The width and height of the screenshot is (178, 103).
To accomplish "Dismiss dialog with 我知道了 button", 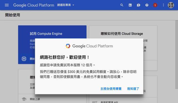I will tap(133, 89).
